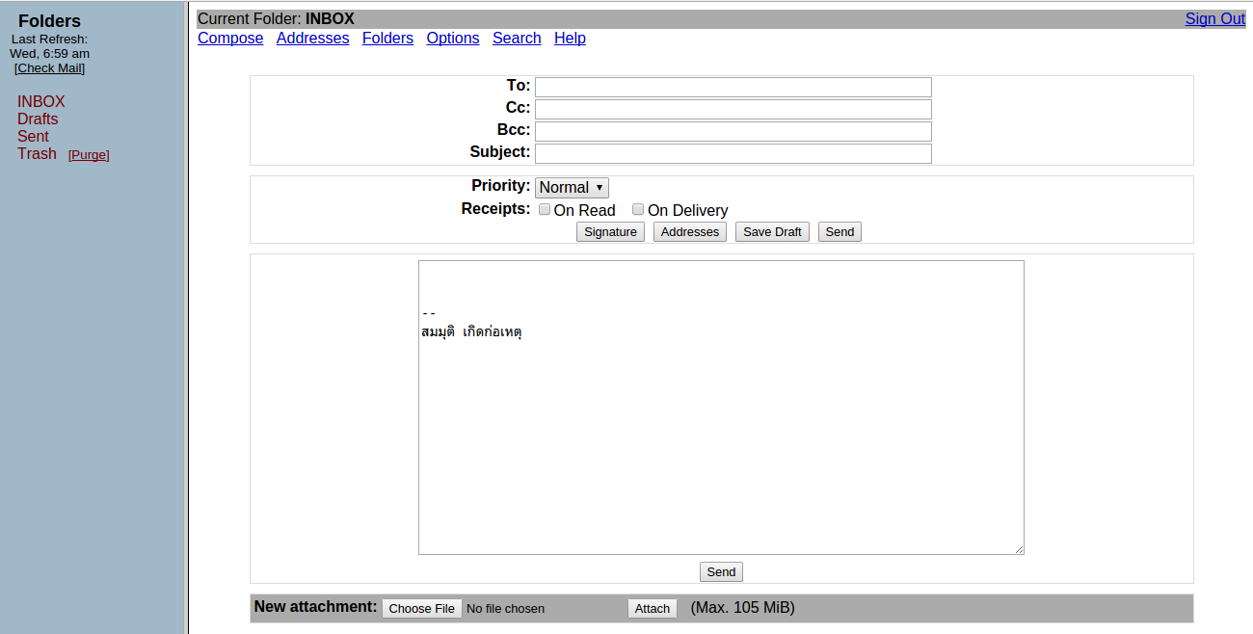
Task: Click the Attach button
Action: pos(653,609)
